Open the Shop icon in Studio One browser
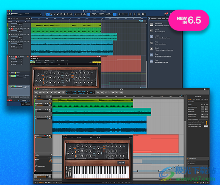The image size is (220, 185). click(151, 55)
